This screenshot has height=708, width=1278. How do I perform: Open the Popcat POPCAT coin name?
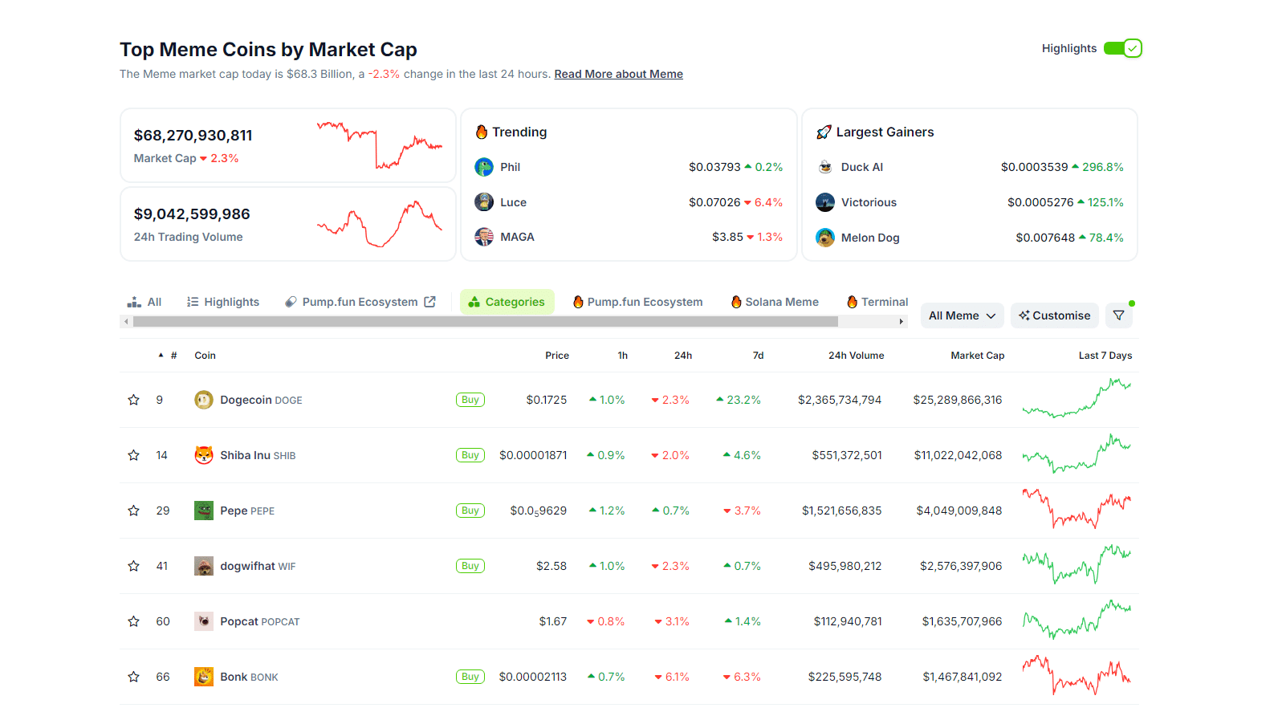[260, 621]
